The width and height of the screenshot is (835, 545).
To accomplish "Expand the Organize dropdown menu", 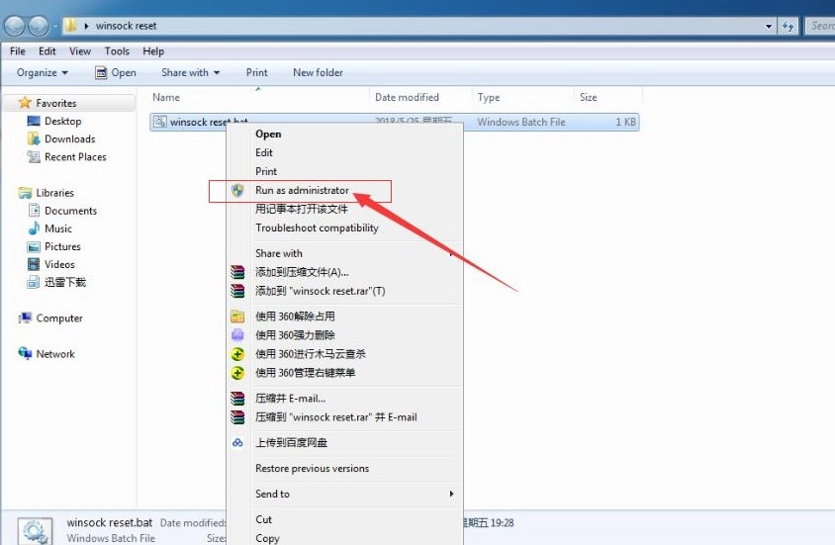I will [x=43, y=72].
